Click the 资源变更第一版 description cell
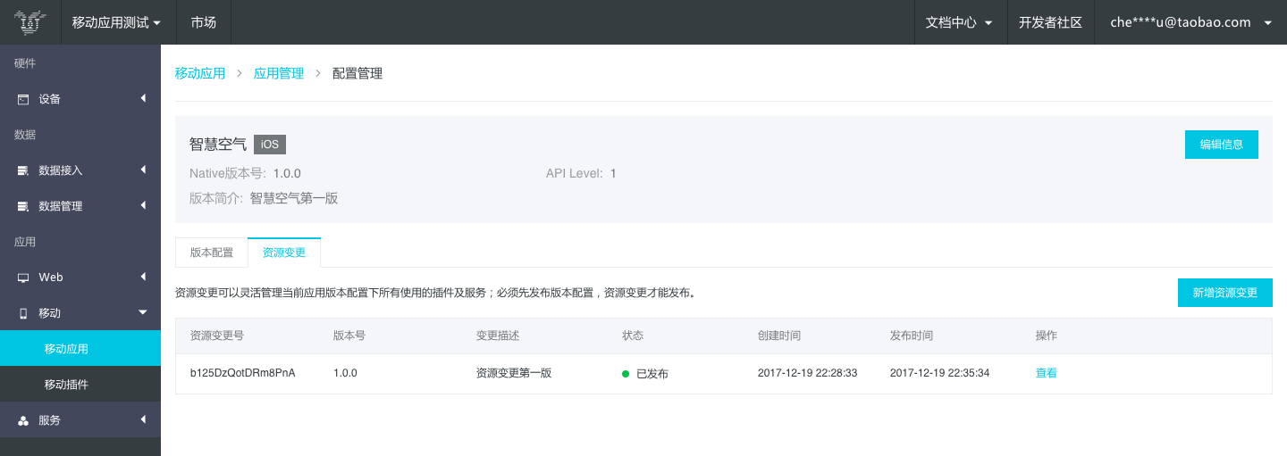This screenshot has height=456, width=1287. 514,373
